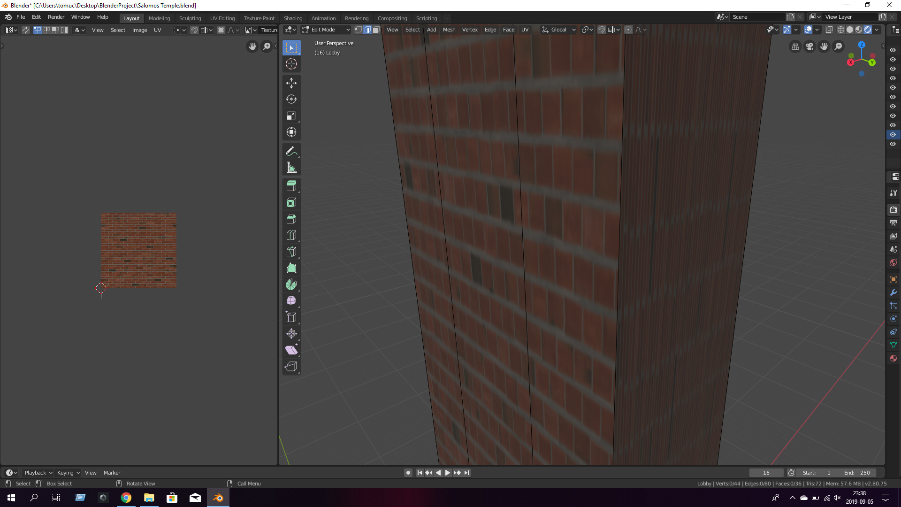This screenshot has width=901, height=507.
Task: Toggle snapping magnet in 3D viewport header
Action: [602, 30]
